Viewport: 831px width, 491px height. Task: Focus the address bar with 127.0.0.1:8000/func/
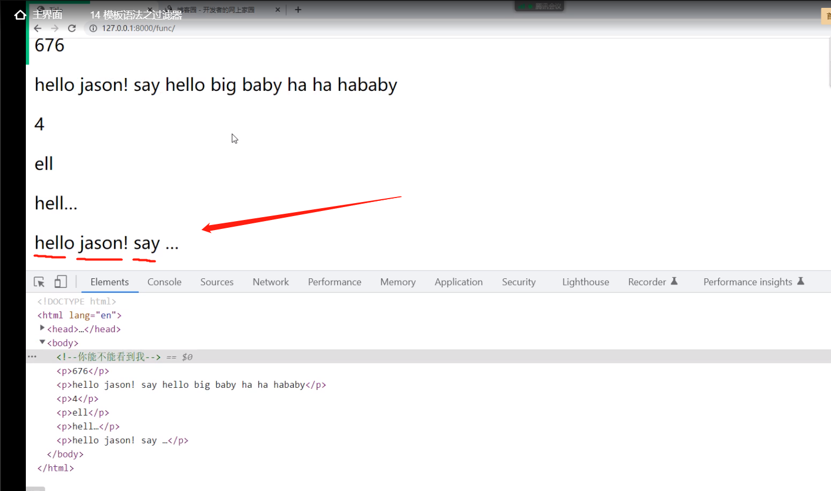tap(138, 28)
